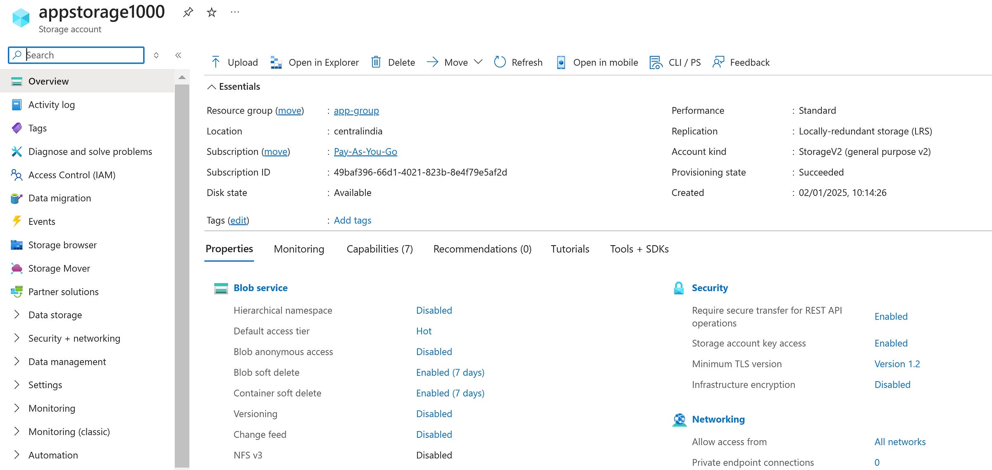Image resolution: width=992 pixels, height=470 pixels.
Task: Click sidebar scrollbar up arrow
Action: coord(182,77)
